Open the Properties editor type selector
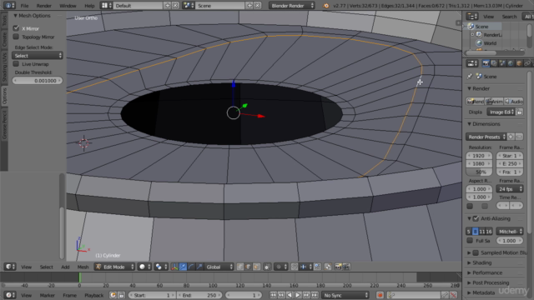The image size is (534, 300). 472,63
